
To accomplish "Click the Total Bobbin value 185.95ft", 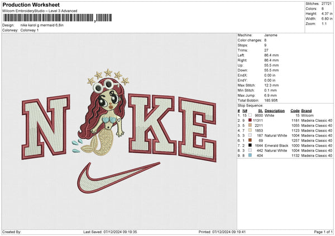I will click(x=271, y=100).
